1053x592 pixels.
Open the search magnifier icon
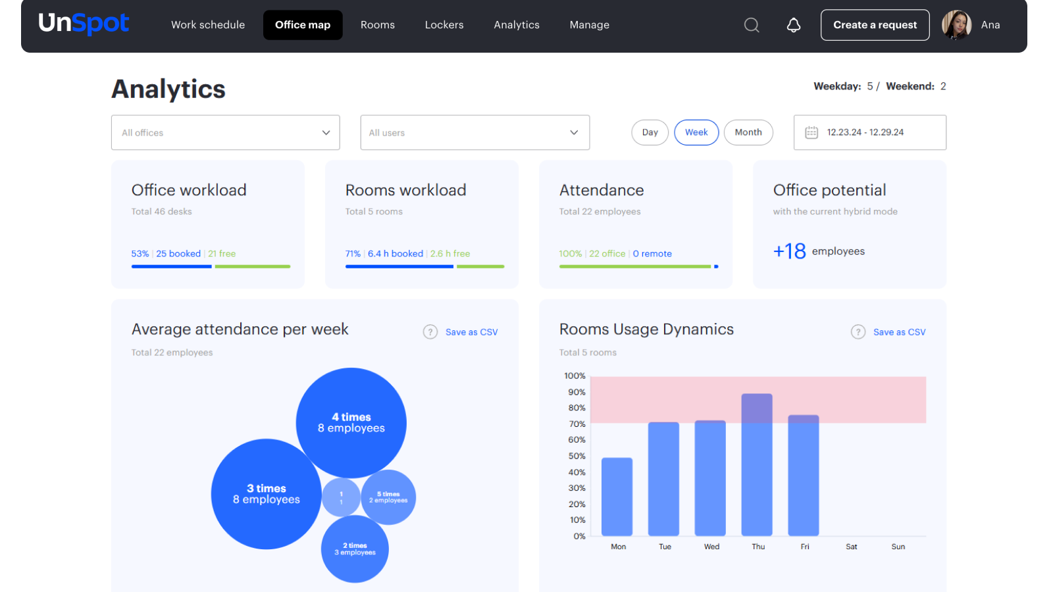point(752,25)
